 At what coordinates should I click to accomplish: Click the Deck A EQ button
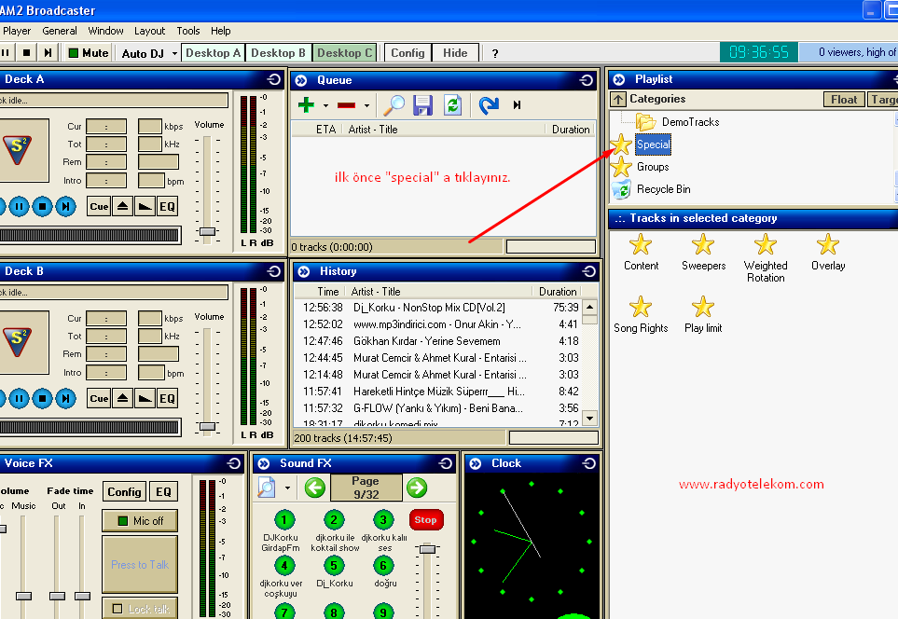point(167,206)
